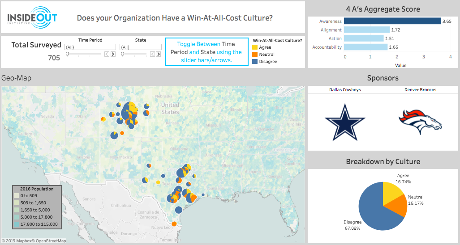The image size is (460, 245).
Task: Click the Time Period slider handle
Action: (67, 54)
